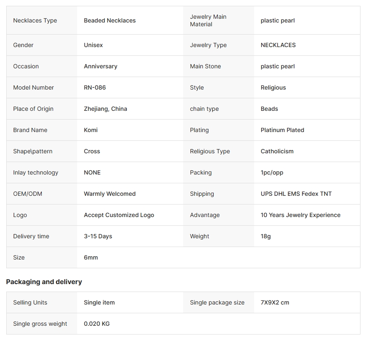368x337 pixels.
Task: Select the Warmly Welcomed OEM/ODM value
Action: tap(110, 194)
